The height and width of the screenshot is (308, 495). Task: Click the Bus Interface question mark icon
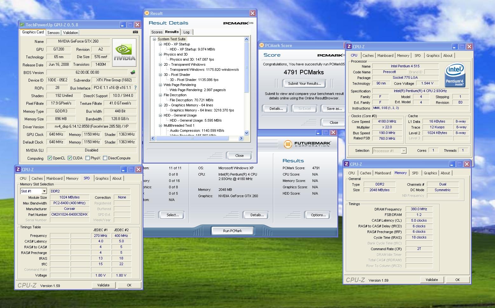[135, 88]
